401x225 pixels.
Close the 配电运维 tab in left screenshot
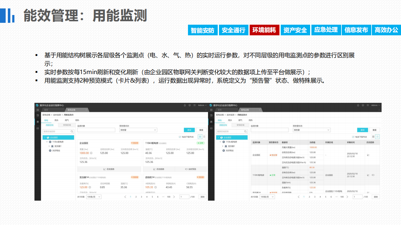tap(86, 110)
